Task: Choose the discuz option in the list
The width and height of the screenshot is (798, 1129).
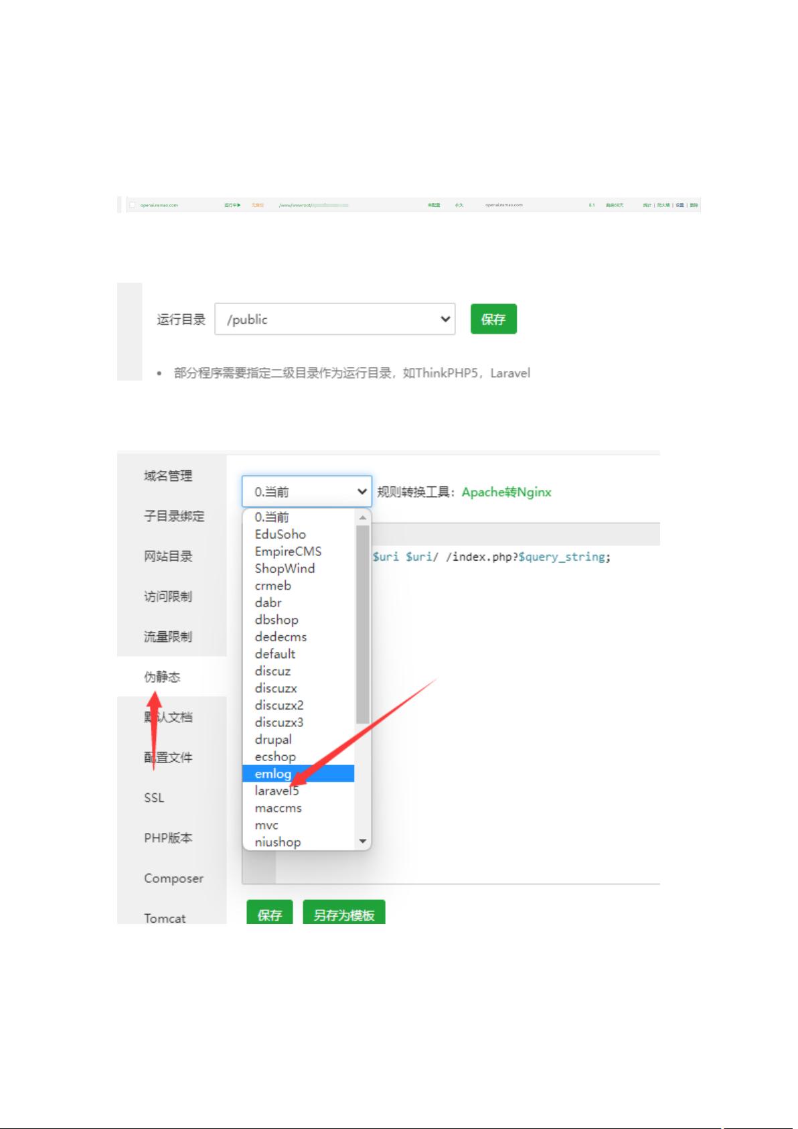Action: point(299,671)
